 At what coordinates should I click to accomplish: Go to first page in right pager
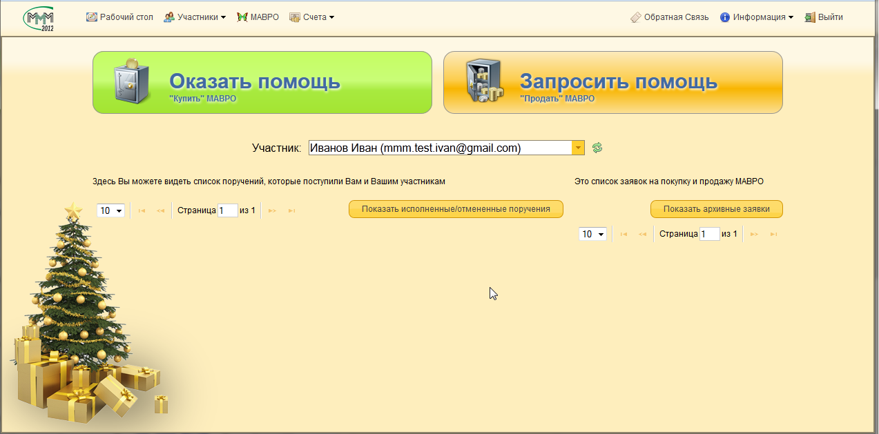coord(624,234)
